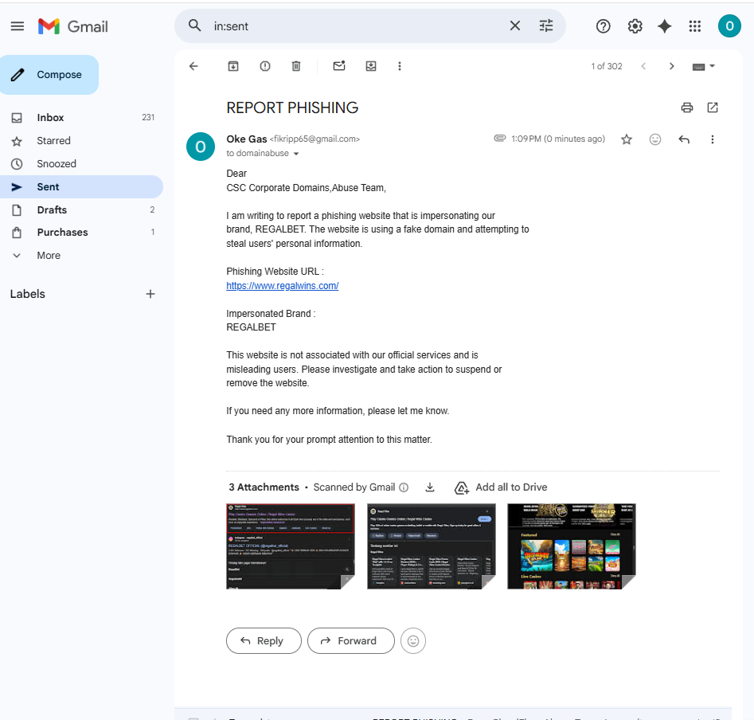Open the Settings gear icon
The height and width of the screenshot is (720, 754).
point(635,26)
